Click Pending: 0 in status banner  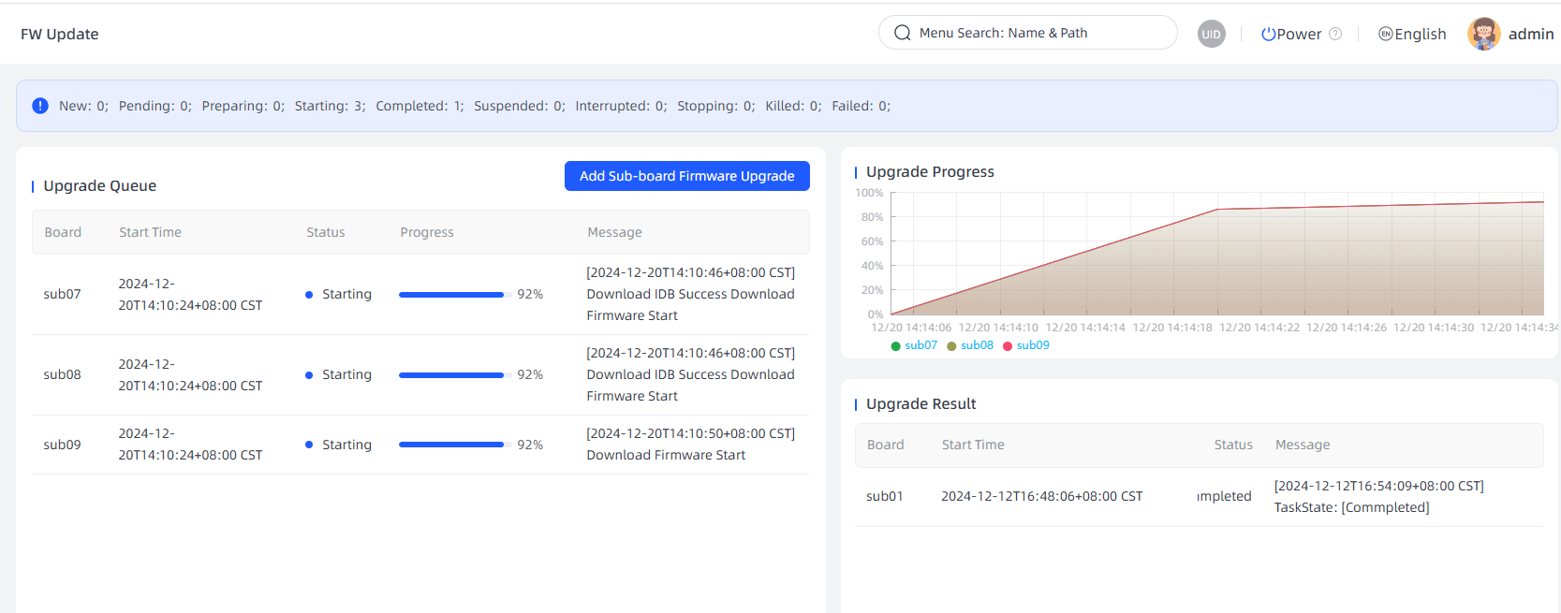tap(155, 106)
